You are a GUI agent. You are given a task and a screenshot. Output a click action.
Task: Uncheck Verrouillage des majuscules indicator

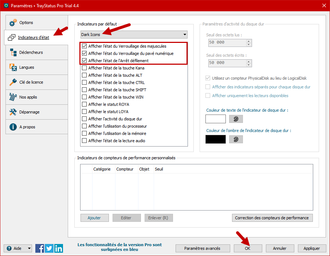[x=84, y=46]
